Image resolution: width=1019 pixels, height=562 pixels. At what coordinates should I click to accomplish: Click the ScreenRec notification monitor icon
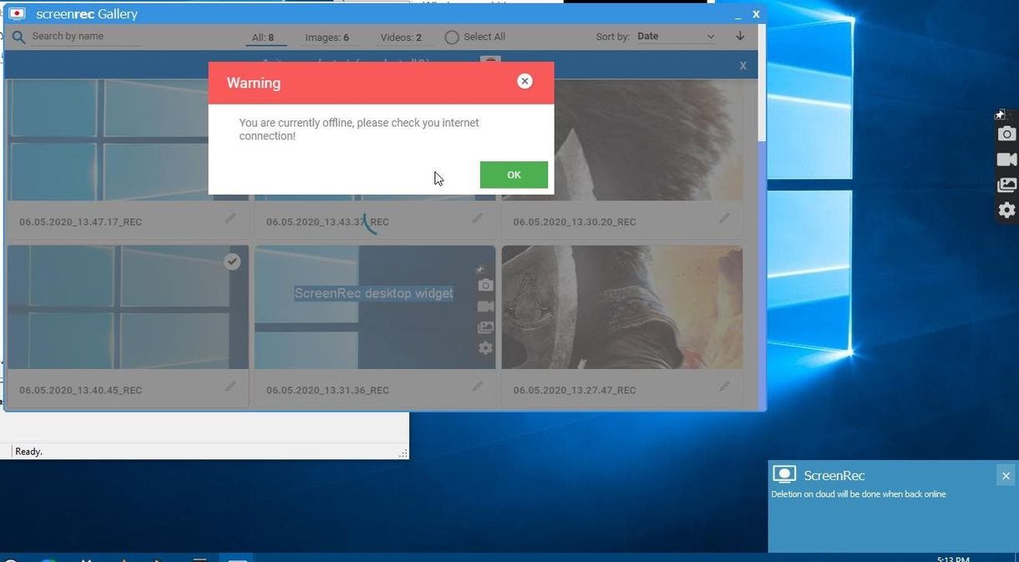click(784, 474)
